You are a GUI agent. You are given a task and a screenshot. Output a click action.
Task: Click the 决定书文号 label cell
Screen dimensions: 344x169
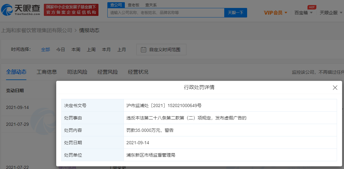point(92,105)
